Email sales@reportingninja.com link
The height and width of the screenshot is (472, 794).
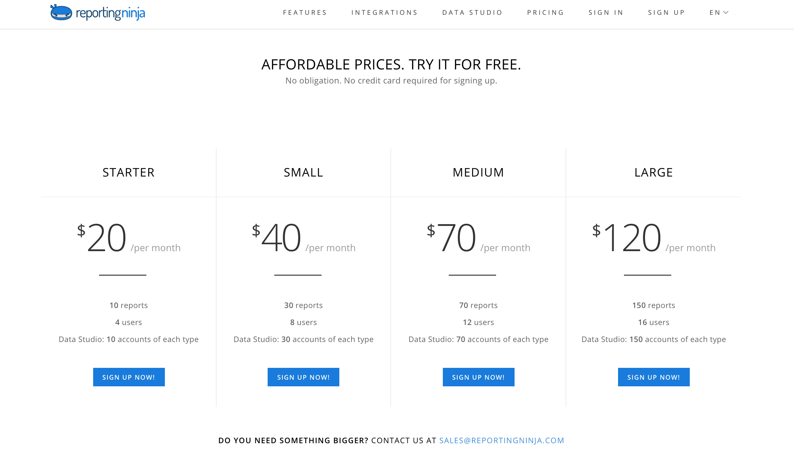coord(502,440)
